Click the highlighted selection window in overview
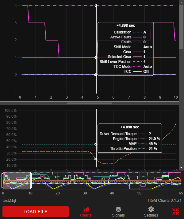184x219 pixels. point(17,181)
